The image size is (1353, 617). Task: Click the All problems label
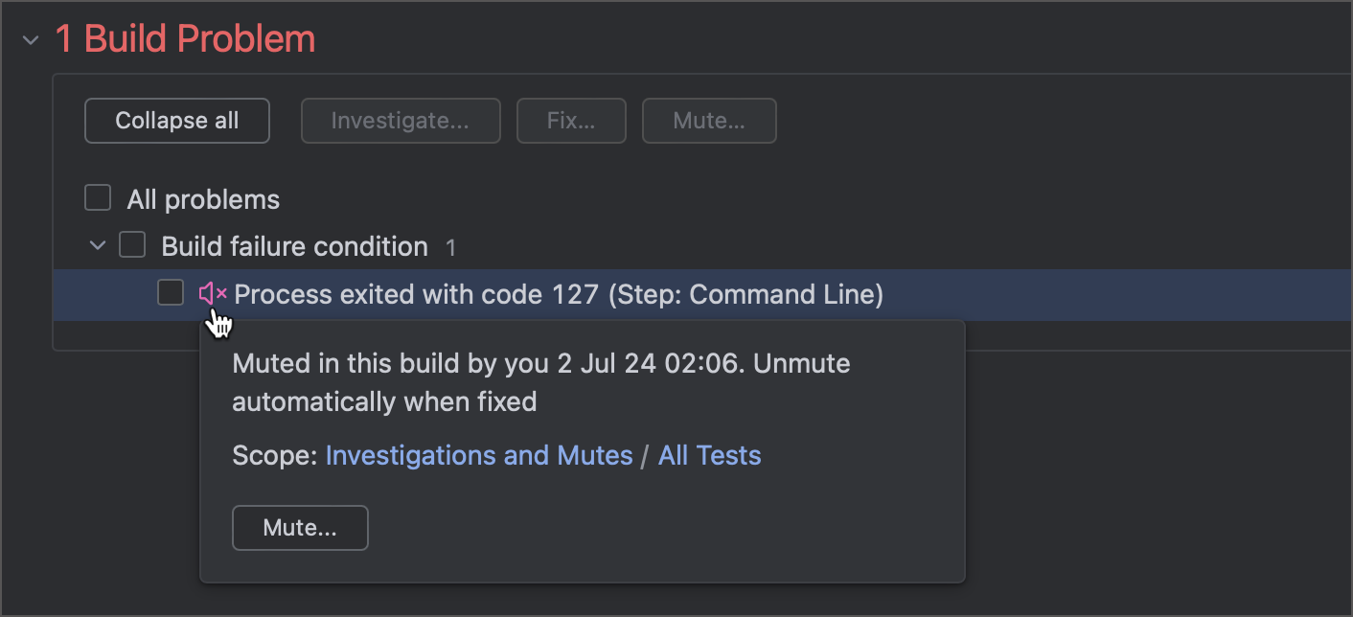tap(203, 199)
